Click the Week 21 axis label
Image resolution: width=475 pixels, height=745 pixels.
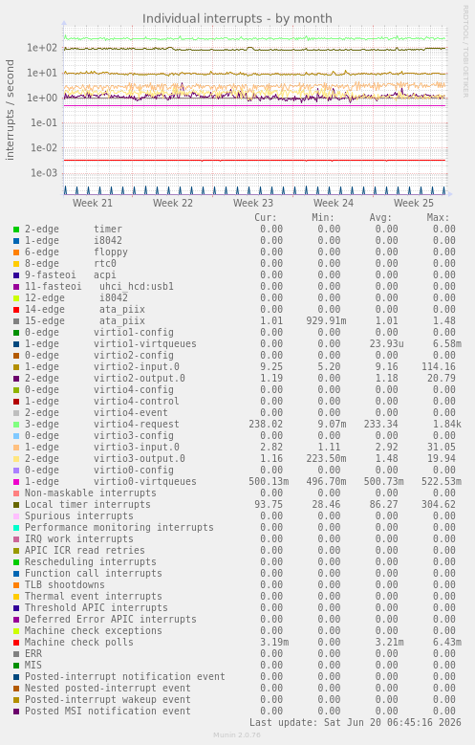93,203
